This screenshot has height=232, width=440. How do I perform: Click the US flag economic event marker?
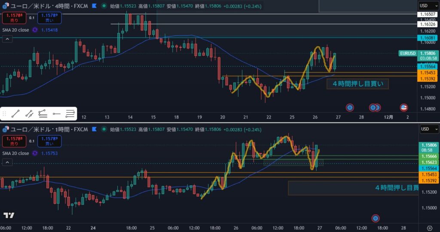point(403,107)
